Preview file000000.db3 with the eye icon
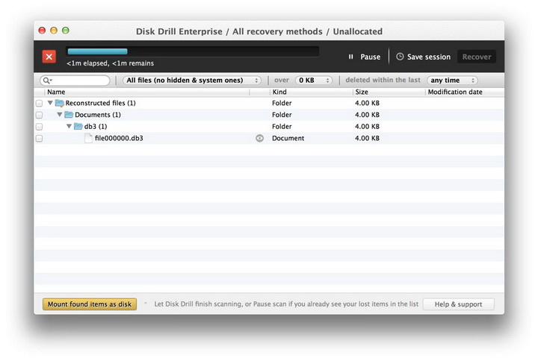The width and height of the screenshot is (538, 361). point(260,138)
